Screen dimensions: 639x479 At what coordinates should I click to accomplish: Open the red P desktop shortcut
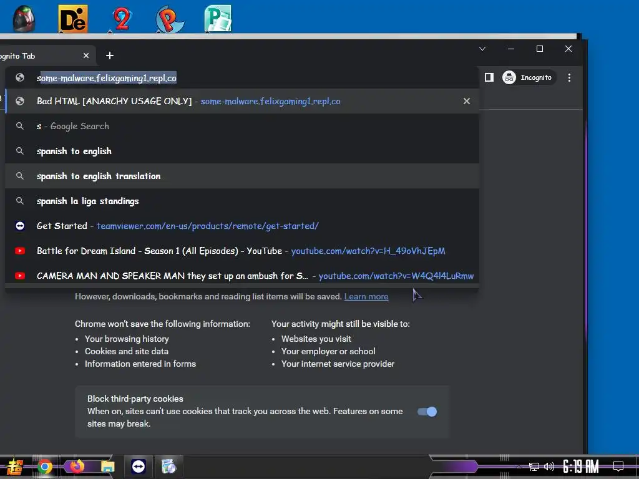pos(170,18)
